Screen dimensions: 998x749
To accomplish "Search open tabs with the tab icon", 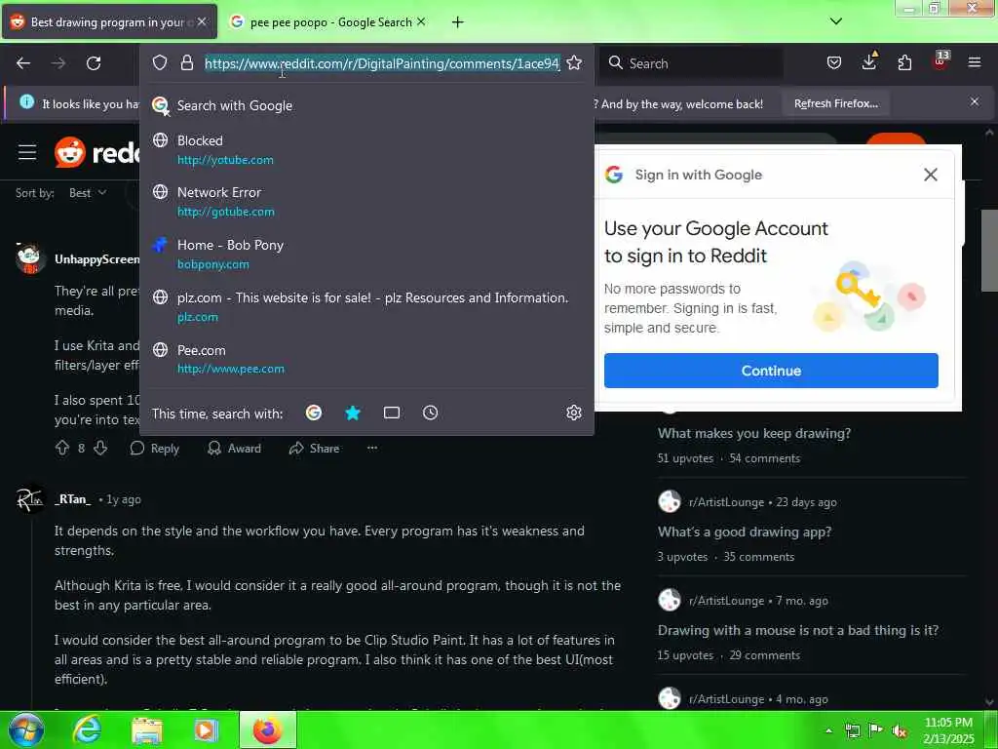I will [392, 413].
